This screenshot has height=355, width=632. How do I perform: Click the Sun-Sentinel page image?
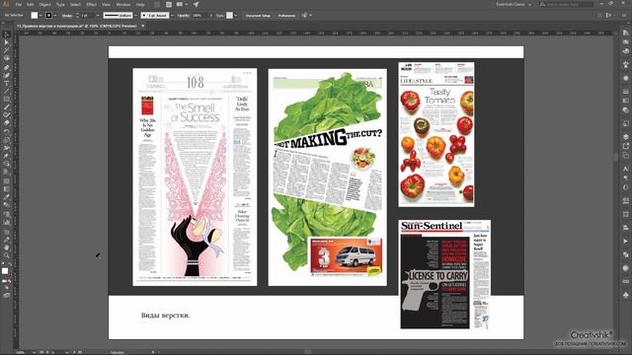pos(444,274)
